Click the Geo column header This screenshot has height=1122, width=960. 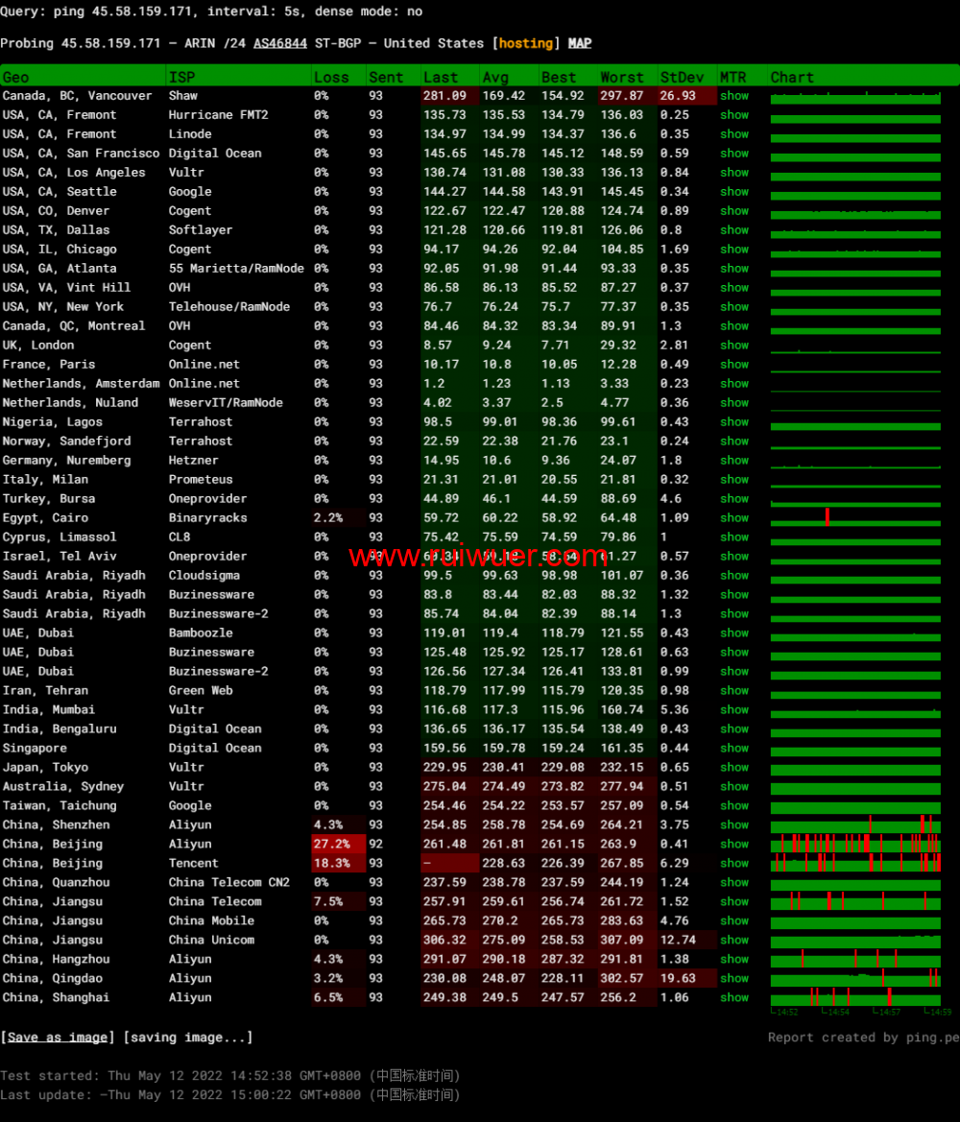16,77
